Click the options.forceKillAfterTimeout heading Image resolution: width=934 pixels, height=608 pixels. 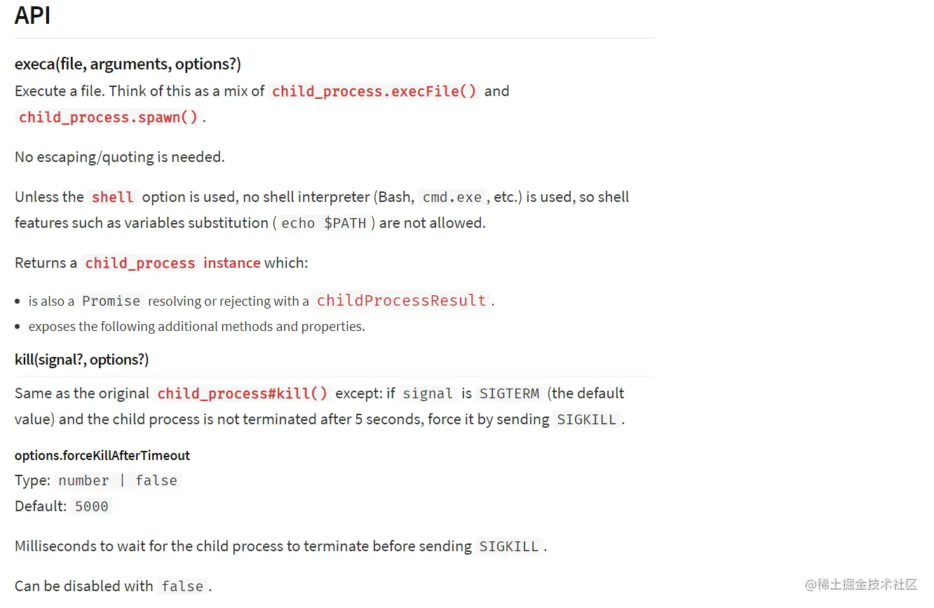(x=102, y=456)
